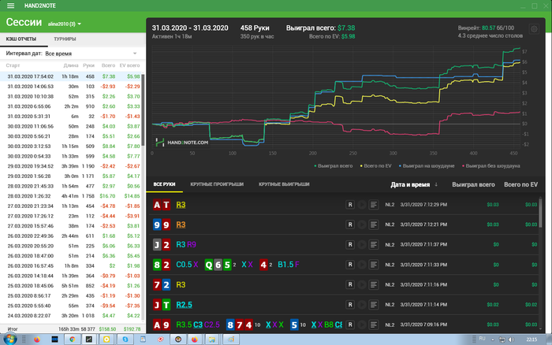Sort by 'Всего по EV' column header

520,184
